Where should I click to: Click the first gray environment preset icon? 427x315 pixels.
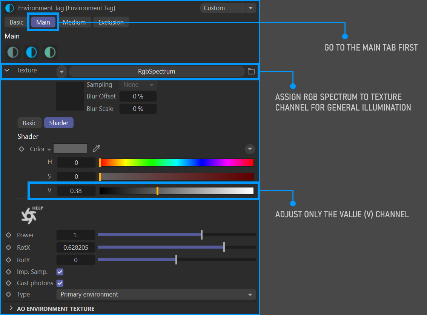click(x=13, y=52)
